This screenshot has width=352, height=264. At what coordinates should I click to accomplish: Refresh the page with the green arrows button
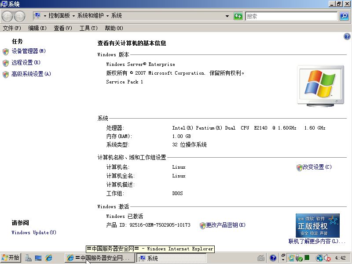(238, 16)
